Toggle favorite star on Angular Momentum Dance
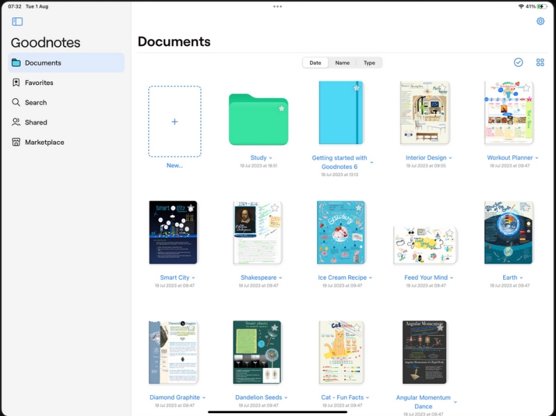This screenshot has height=416, width=556. (440, 328)
